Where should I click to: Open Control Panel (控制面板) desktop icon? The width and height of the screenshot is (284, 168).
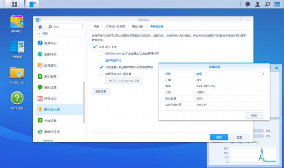(17, 50)
